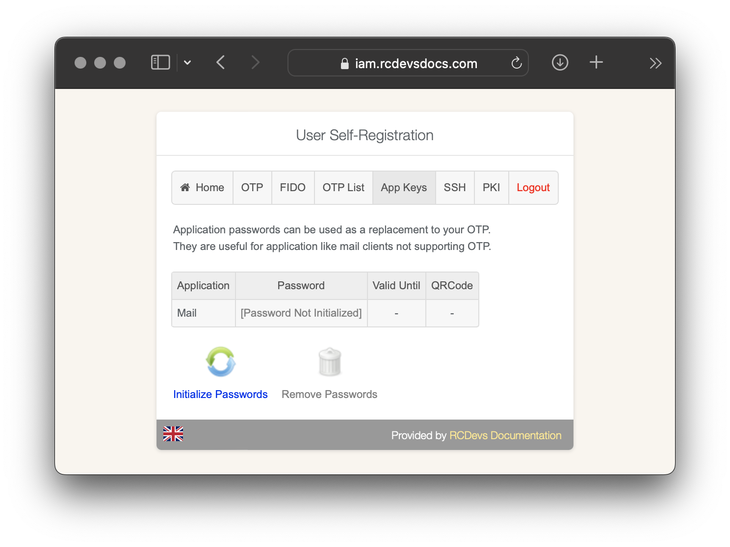
Task: Switch to the FIDO tab
Action: pyautogui.click(x=293, y=188)
